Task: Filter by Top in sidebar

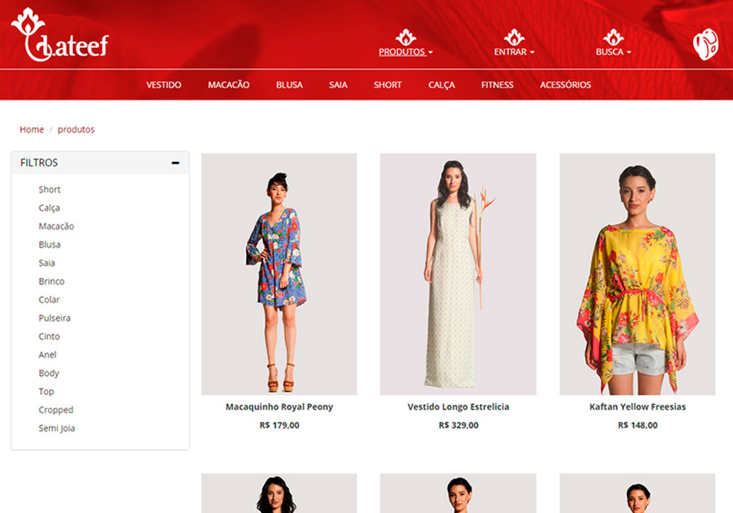Action: [x=46, y=392]
